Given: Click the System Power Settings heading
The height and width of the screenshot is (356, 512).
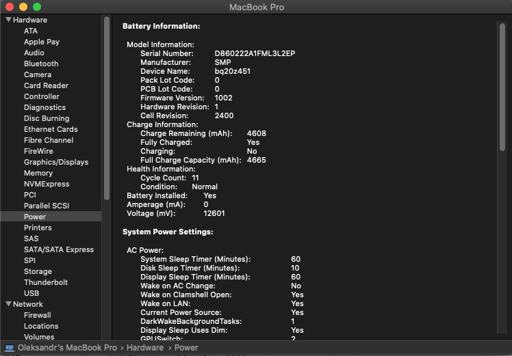Looking at the screenshot, I should coord(168,232).
